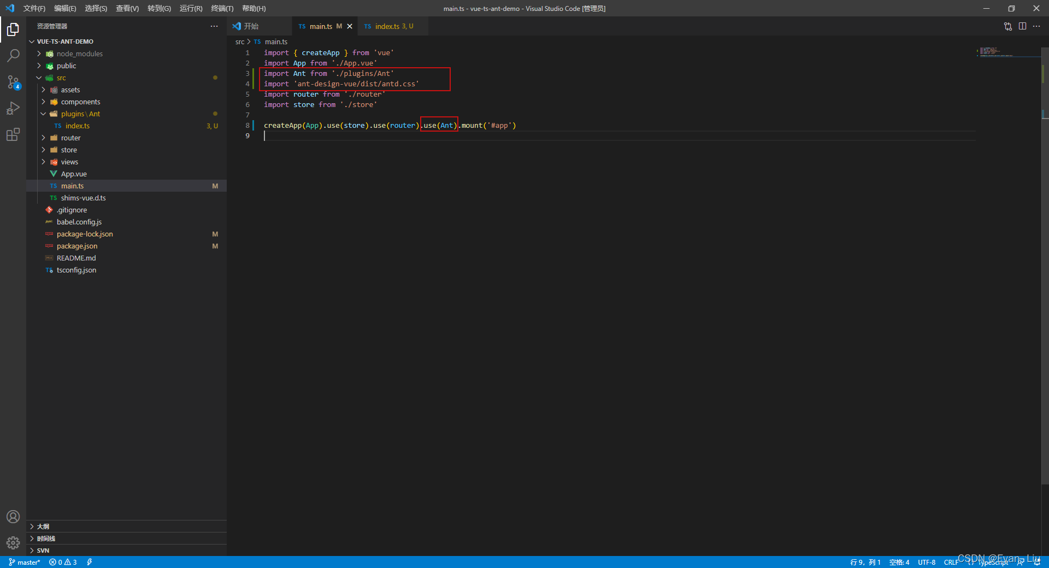This screenshot has height=568, width=1049.
Task: Open the 查看(V) menu
Action: point(127,8)
